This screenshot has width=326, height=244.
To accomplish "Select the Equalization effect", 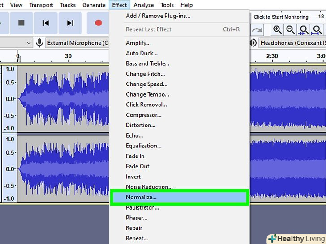I will (x=180, y=146).
